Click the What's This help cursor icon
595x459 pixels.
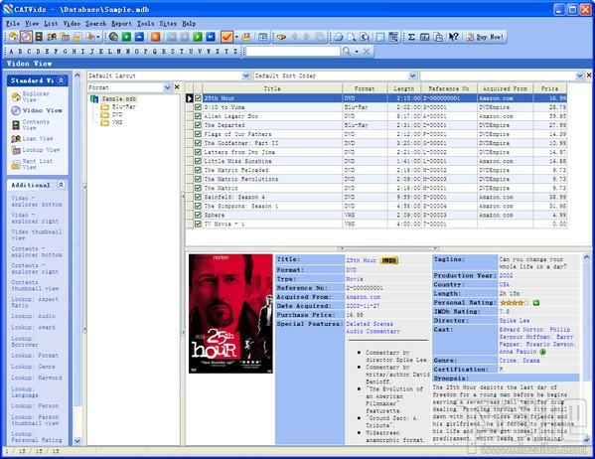[x=453, y=37]
